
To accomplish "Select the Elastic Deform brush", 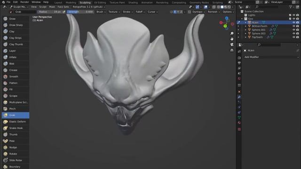I will pyautogui.click(x=16, y=122).
